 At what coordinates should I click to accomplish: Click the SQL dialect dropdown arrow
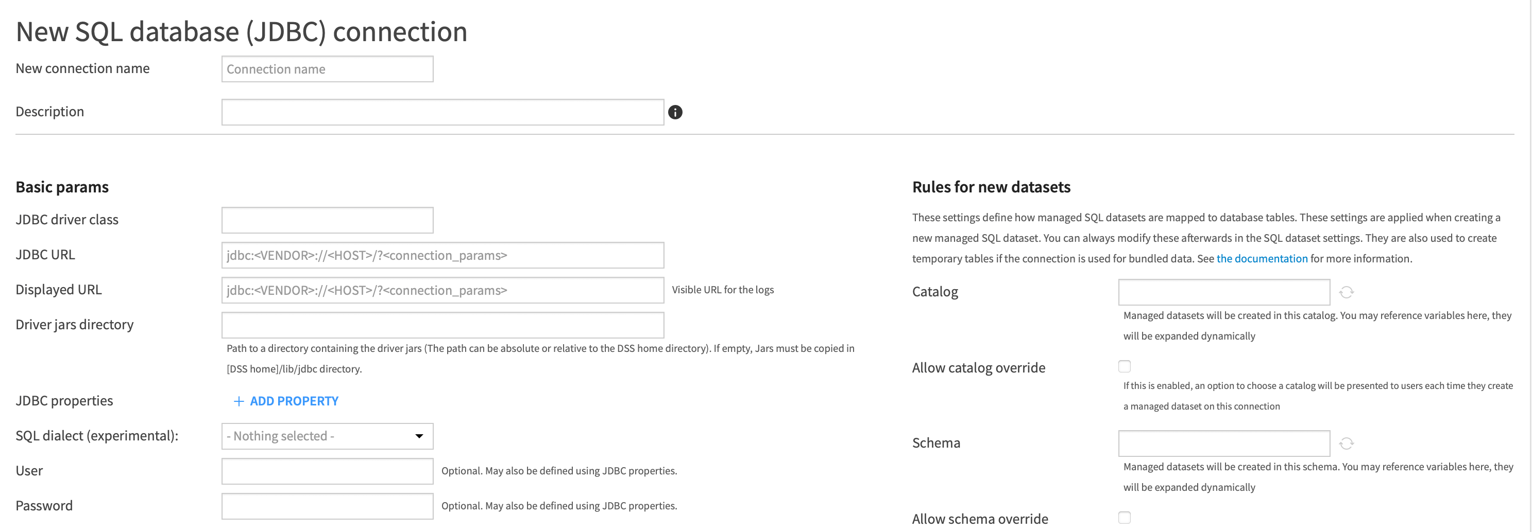coord(419,436)
